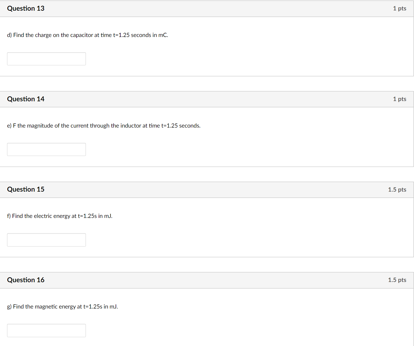Click the 'Question 13' heading

[x=26, y=8]
